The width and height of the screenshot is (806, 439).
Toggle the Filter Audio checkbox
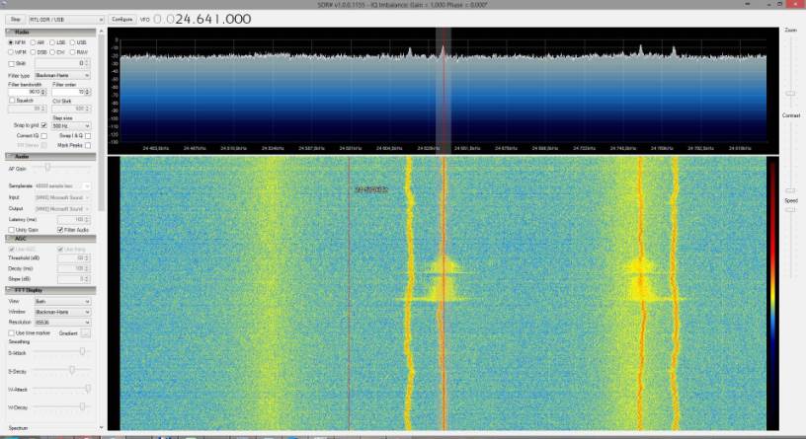tap(60, 230)
